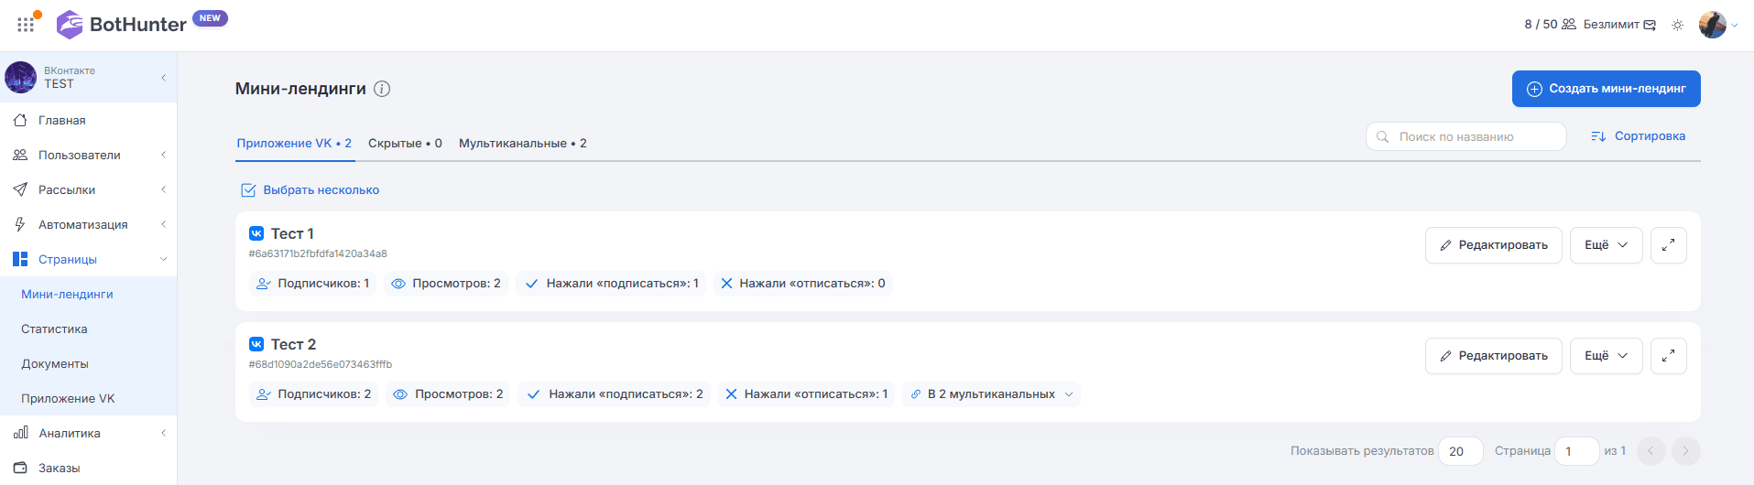The width and height of the screenshot is (1754, 485).
Task: Expand the fullscreen icon for Тест 2
Action: pyautogui.click(x=1668, y=356)
